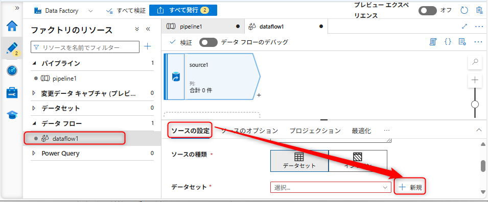
Task: Click the canvas zoom in plus button
Action: pos(475,81)
